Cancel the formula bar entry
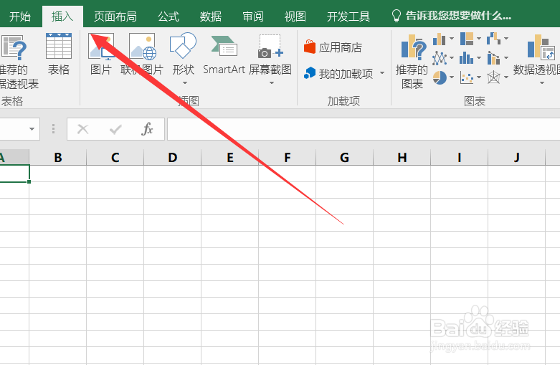The width and height of the screenshot is (560, 365). point(83,129)
